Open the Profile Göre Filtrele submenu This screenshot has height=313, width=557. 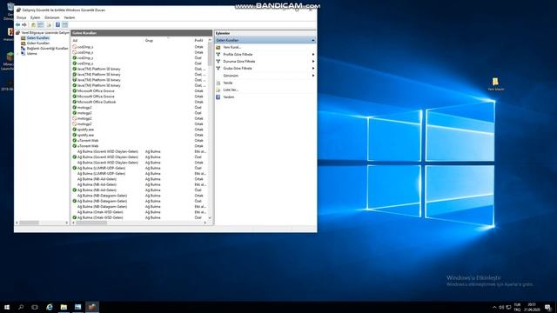[x=265, y=54]
